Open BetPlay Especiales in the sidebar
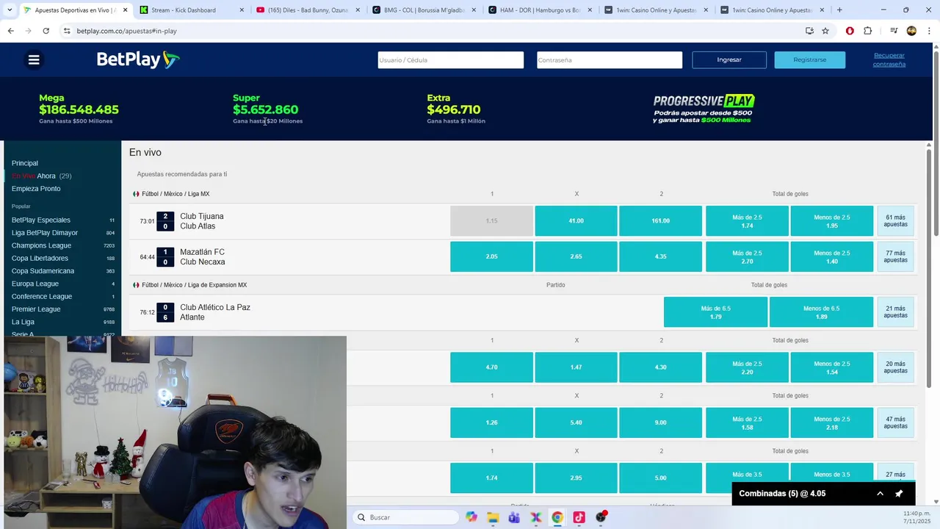 tap(41, 220)
